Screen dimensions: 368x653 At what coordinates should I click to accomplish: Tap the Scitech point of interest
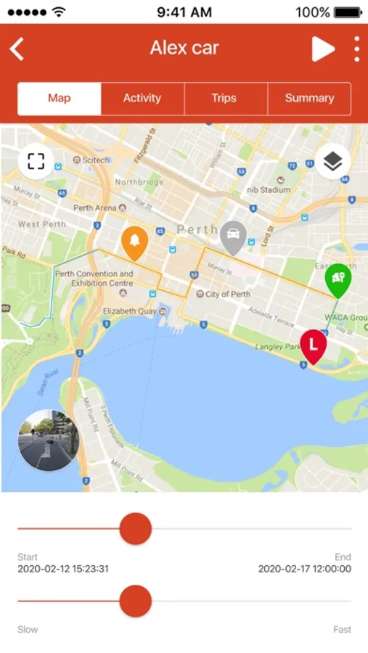[x=91, y=160]
